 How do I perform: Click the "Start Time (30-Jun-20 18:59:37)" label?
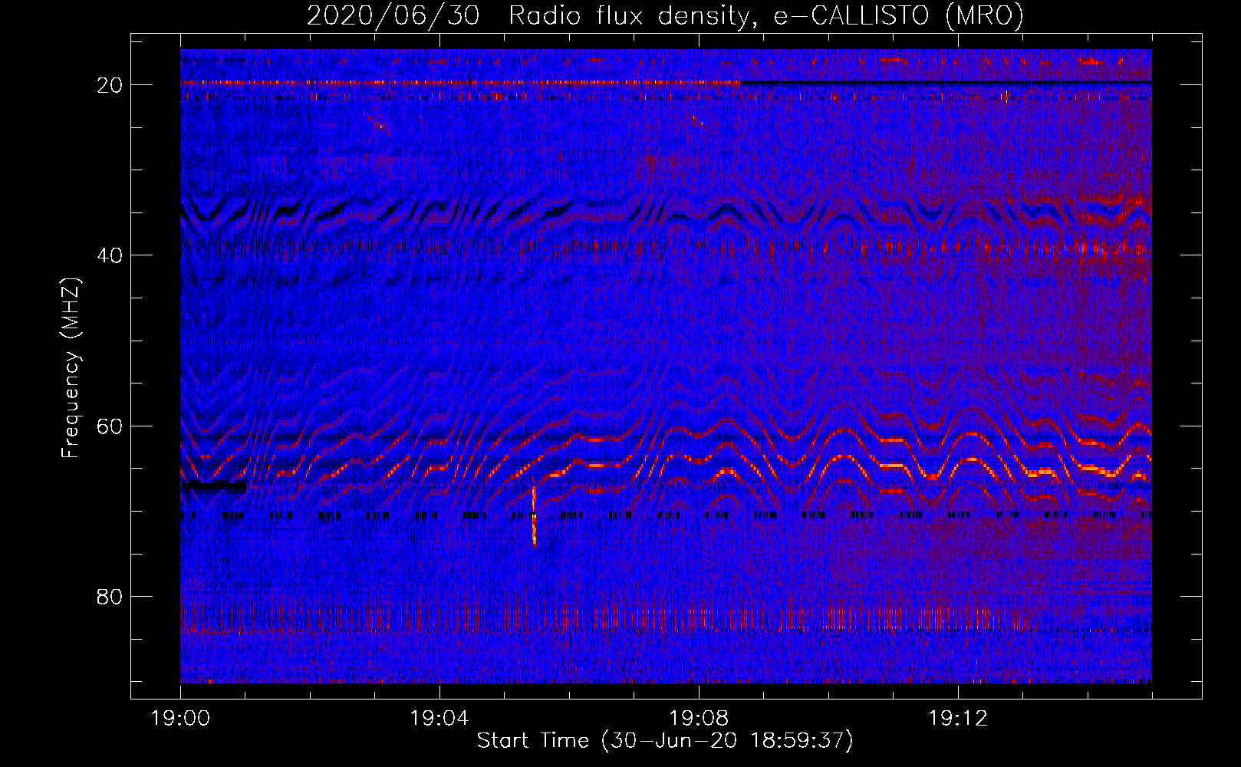pyautogui.click(x=665, y=741)
